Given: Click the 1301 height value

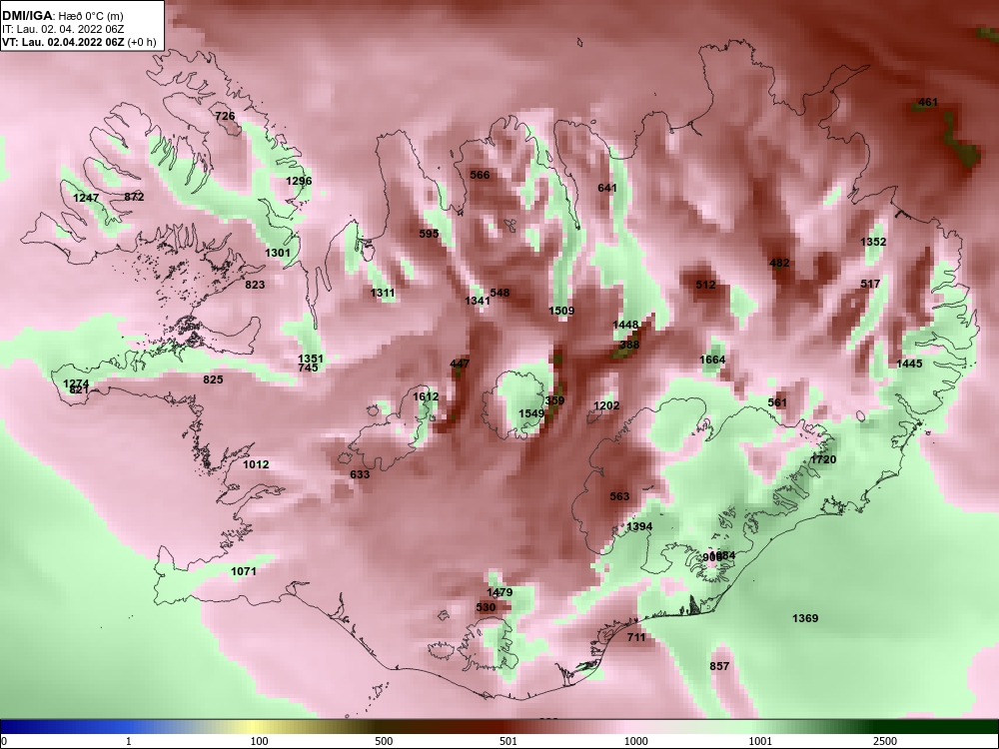Looking at the screenshot, I should 278,253.
